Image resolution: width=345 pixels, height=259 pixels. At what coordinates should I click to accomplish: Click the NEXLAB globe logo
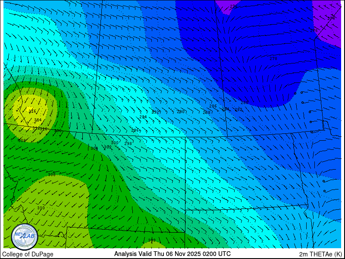coord(25,237)
